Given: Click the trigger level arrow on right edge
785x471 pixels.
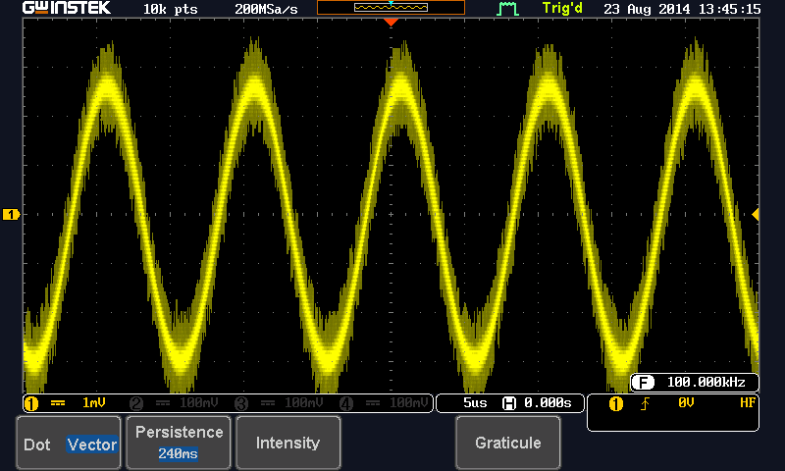Looking at the screenshot, I should click(x=756, y=214).
